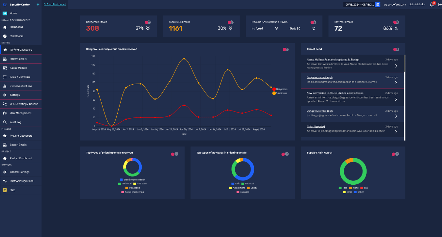Expand the inbound In: 1,661 double chevron

point(276,29)
